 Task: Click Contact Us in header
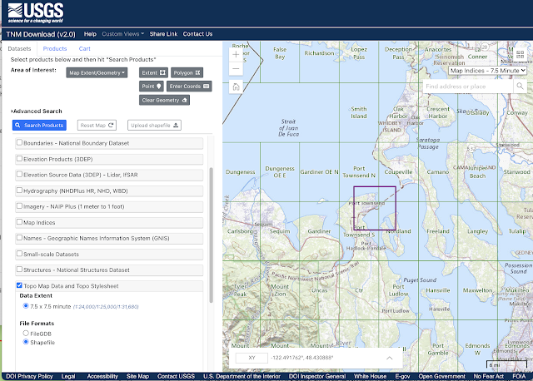(197, 34)
